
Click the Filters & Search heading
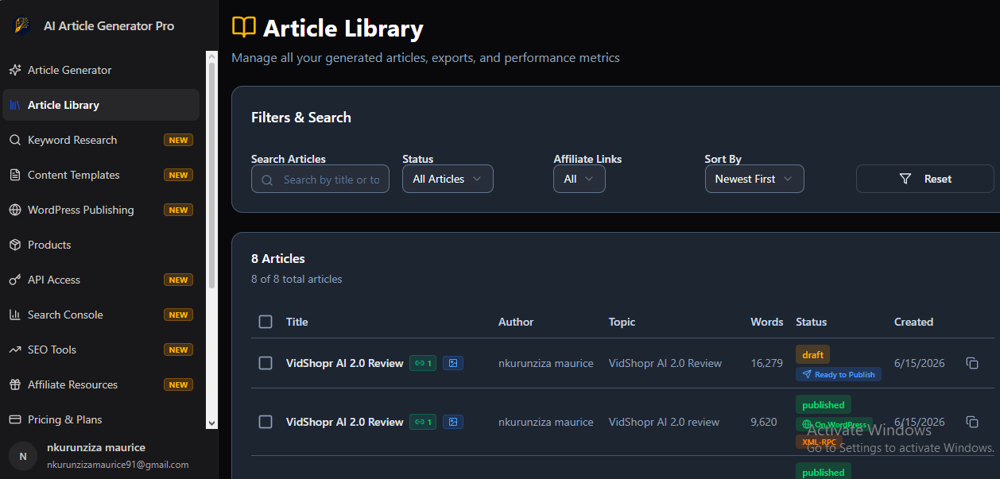[x=301, y=118]
